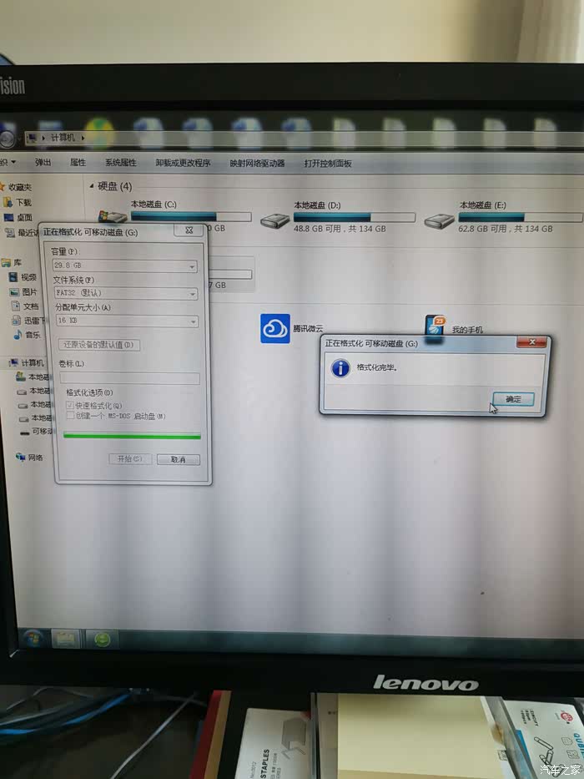This screenshot has height=779, width=584.
Task: Click the 还原设备的默认值 button
Action: [x=98, y=344]
